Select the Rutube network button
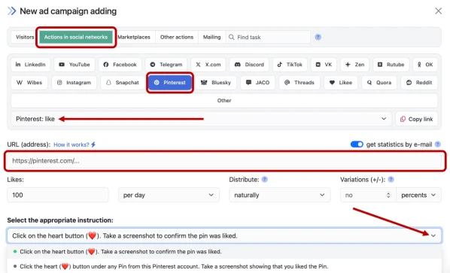 coord(391,65)
